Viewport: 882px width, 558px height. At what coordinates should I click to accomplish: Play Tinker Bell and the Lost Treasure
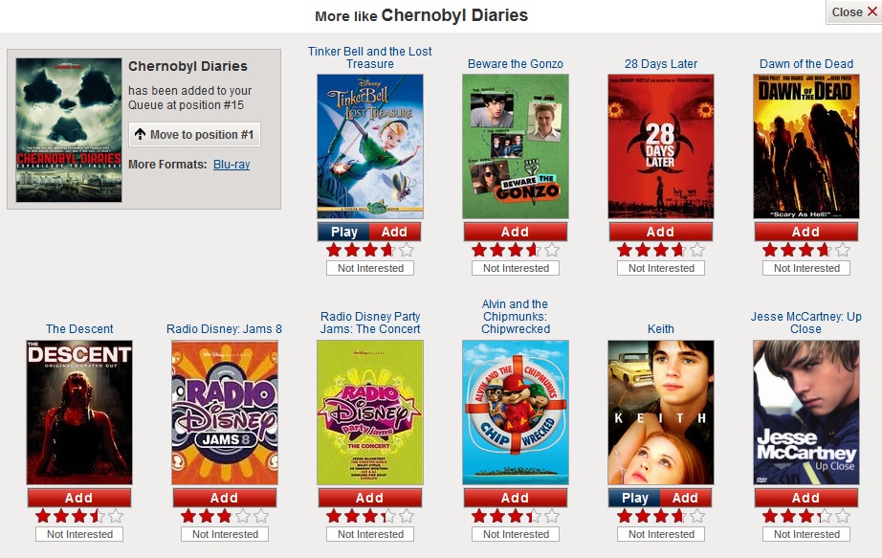click(x=343, y=232)
